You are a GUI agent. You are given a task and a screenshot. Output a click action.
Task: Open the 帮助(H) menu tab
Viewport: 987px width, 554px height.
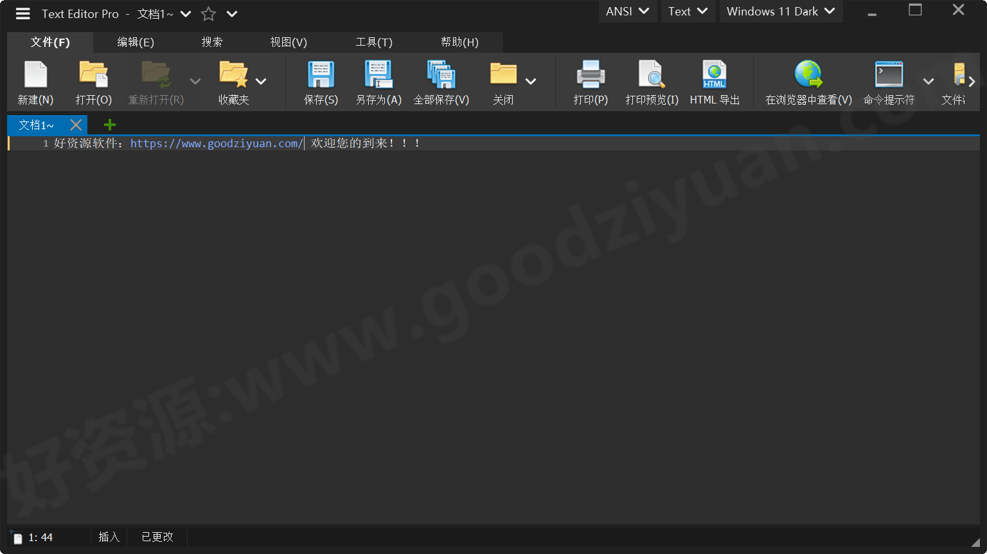pyautogui.click(x=460, y=42)
